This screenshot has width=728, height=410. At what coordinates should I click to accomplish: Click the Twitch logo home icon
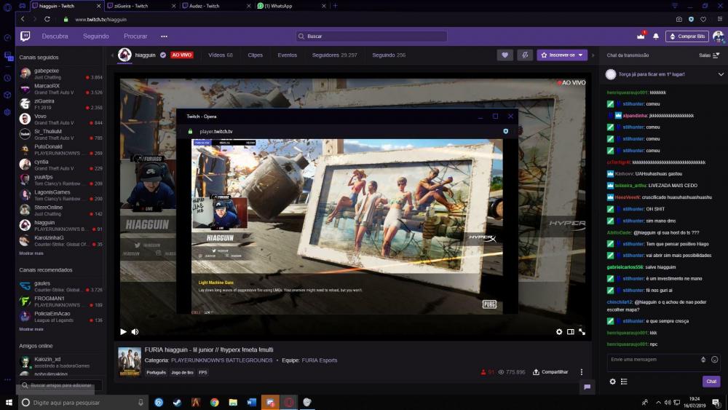coord(25,36)
